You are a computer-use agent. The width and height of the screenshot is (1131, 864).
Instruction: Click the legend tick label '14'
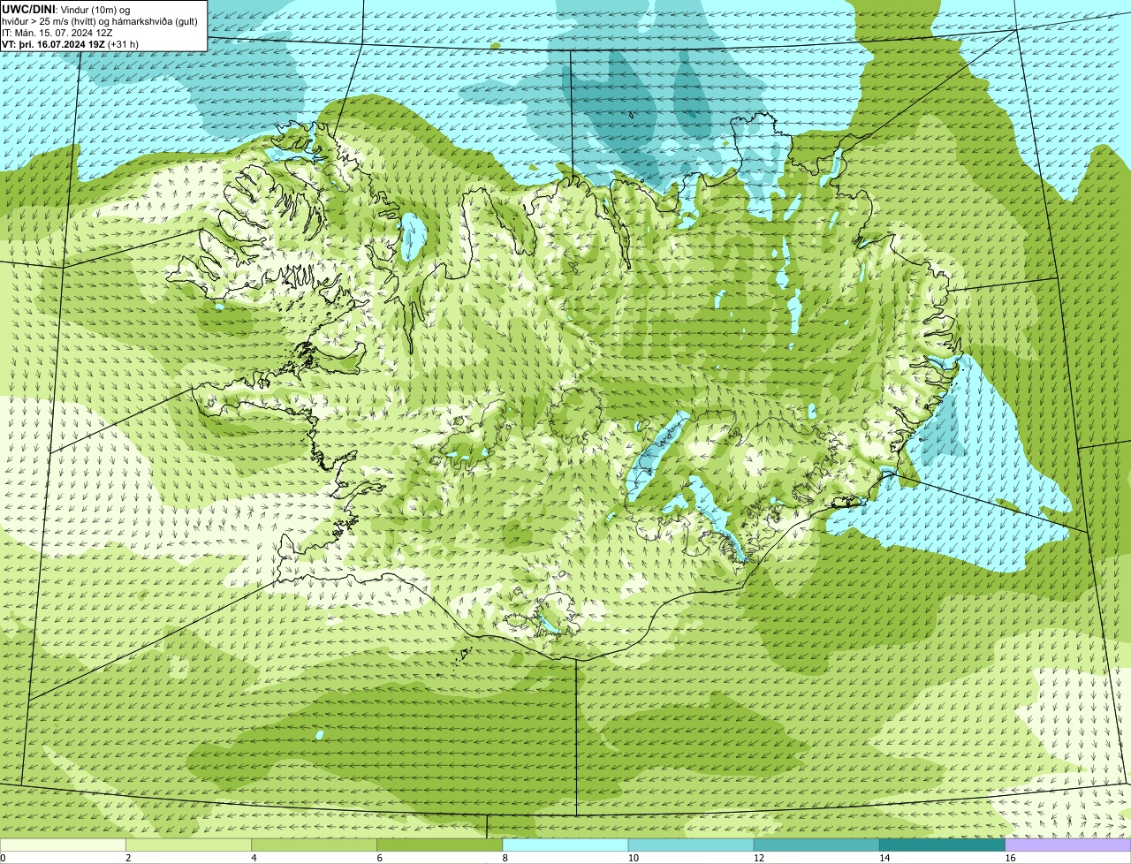coord(884,858)
